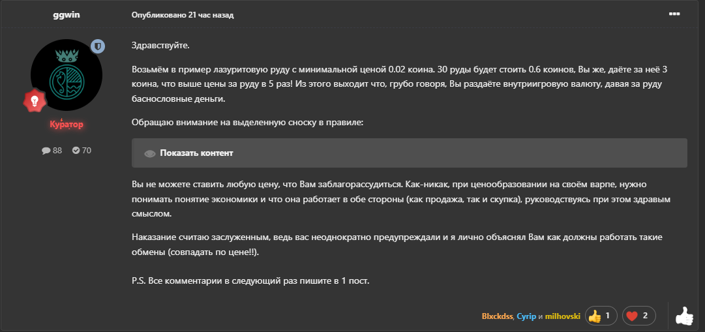
Task: Toggle eye icon to reveal hidden content
Action: pyautogui.click(x=150, y=153)
